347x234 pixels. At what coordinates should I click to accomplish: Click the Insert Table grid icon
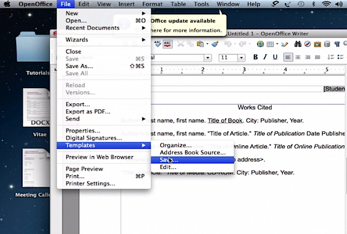pyautogui.click(x=270, y=44)
